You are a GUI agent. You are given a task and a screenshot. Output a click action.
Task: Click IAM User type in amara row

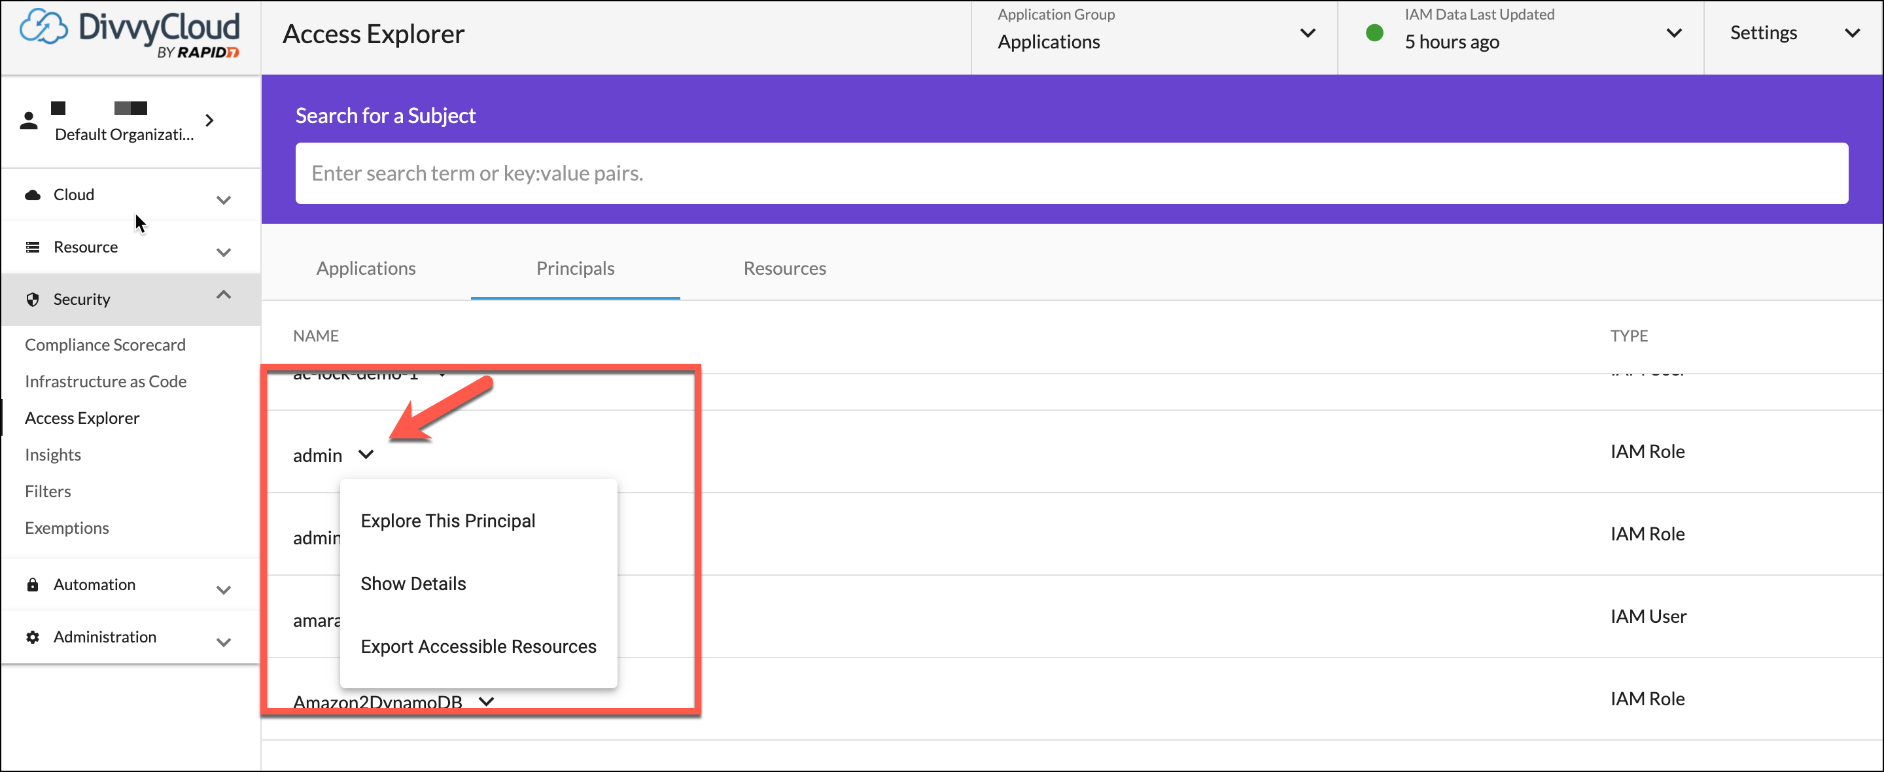(1648, 616)
